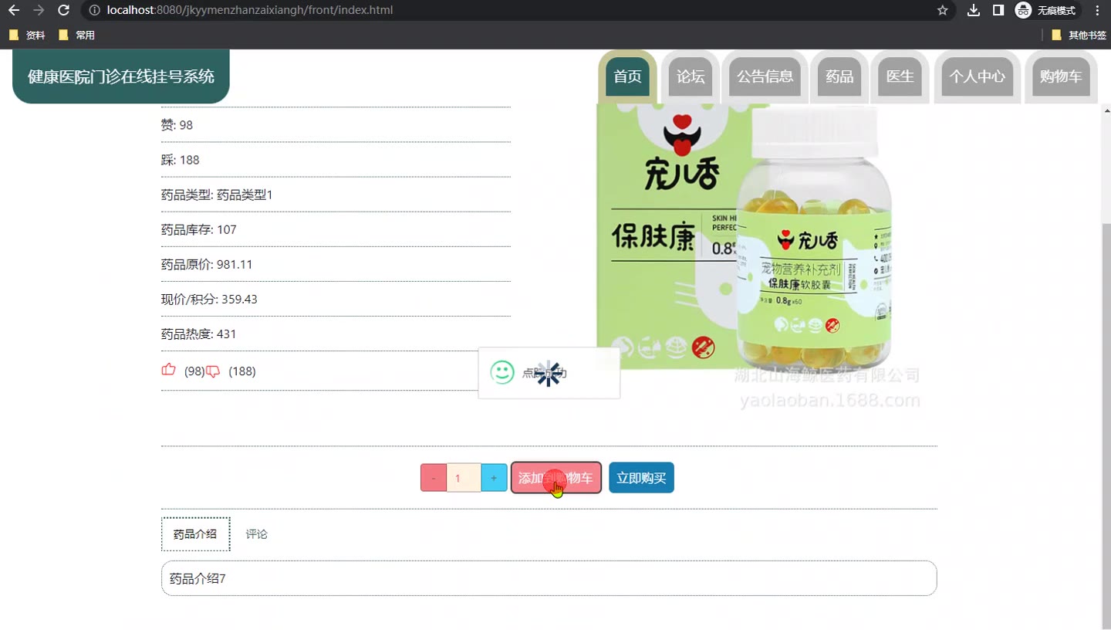
Task: Click the 健康医院门诊在线挂号系统 site title
Action: coord(121,76)
